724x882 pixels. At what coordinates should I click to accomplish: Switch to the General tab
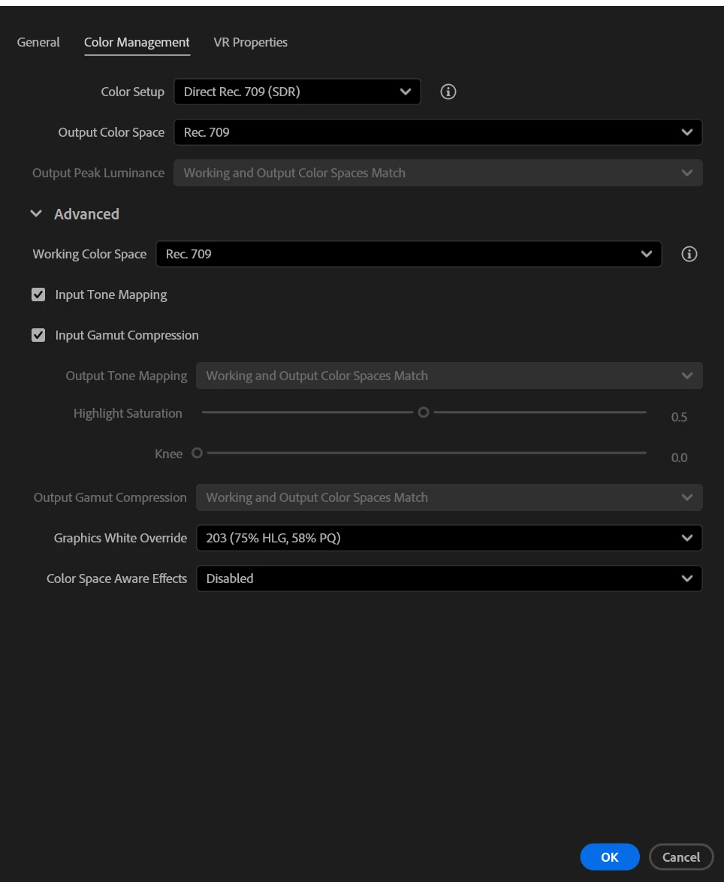click(38, 42)
